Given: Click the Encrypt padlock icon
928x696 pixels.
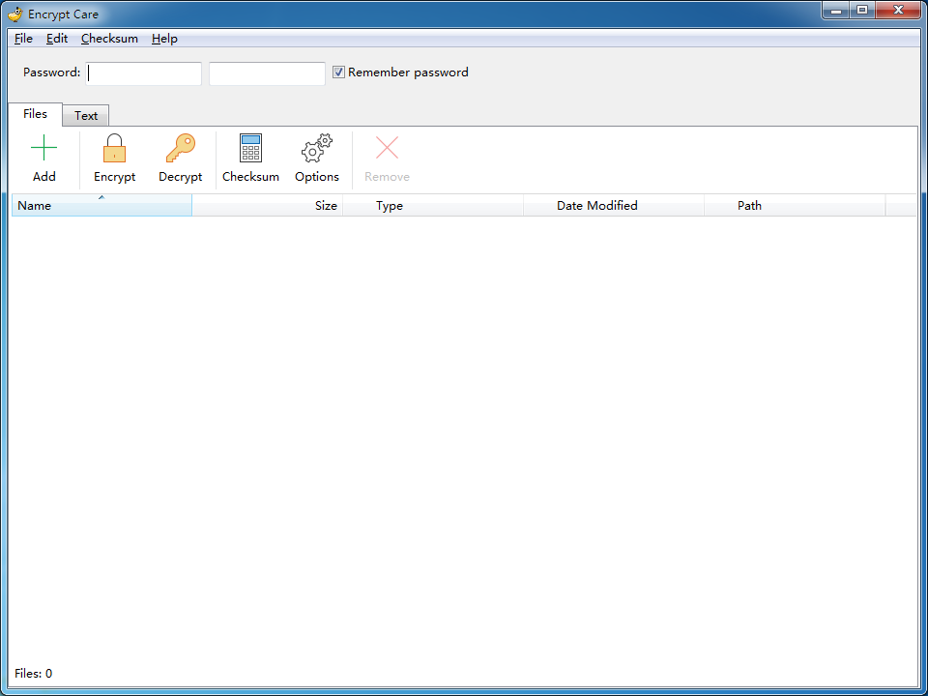Looking at the screenshot, I should pyautogui.click(x=114, y=148).
